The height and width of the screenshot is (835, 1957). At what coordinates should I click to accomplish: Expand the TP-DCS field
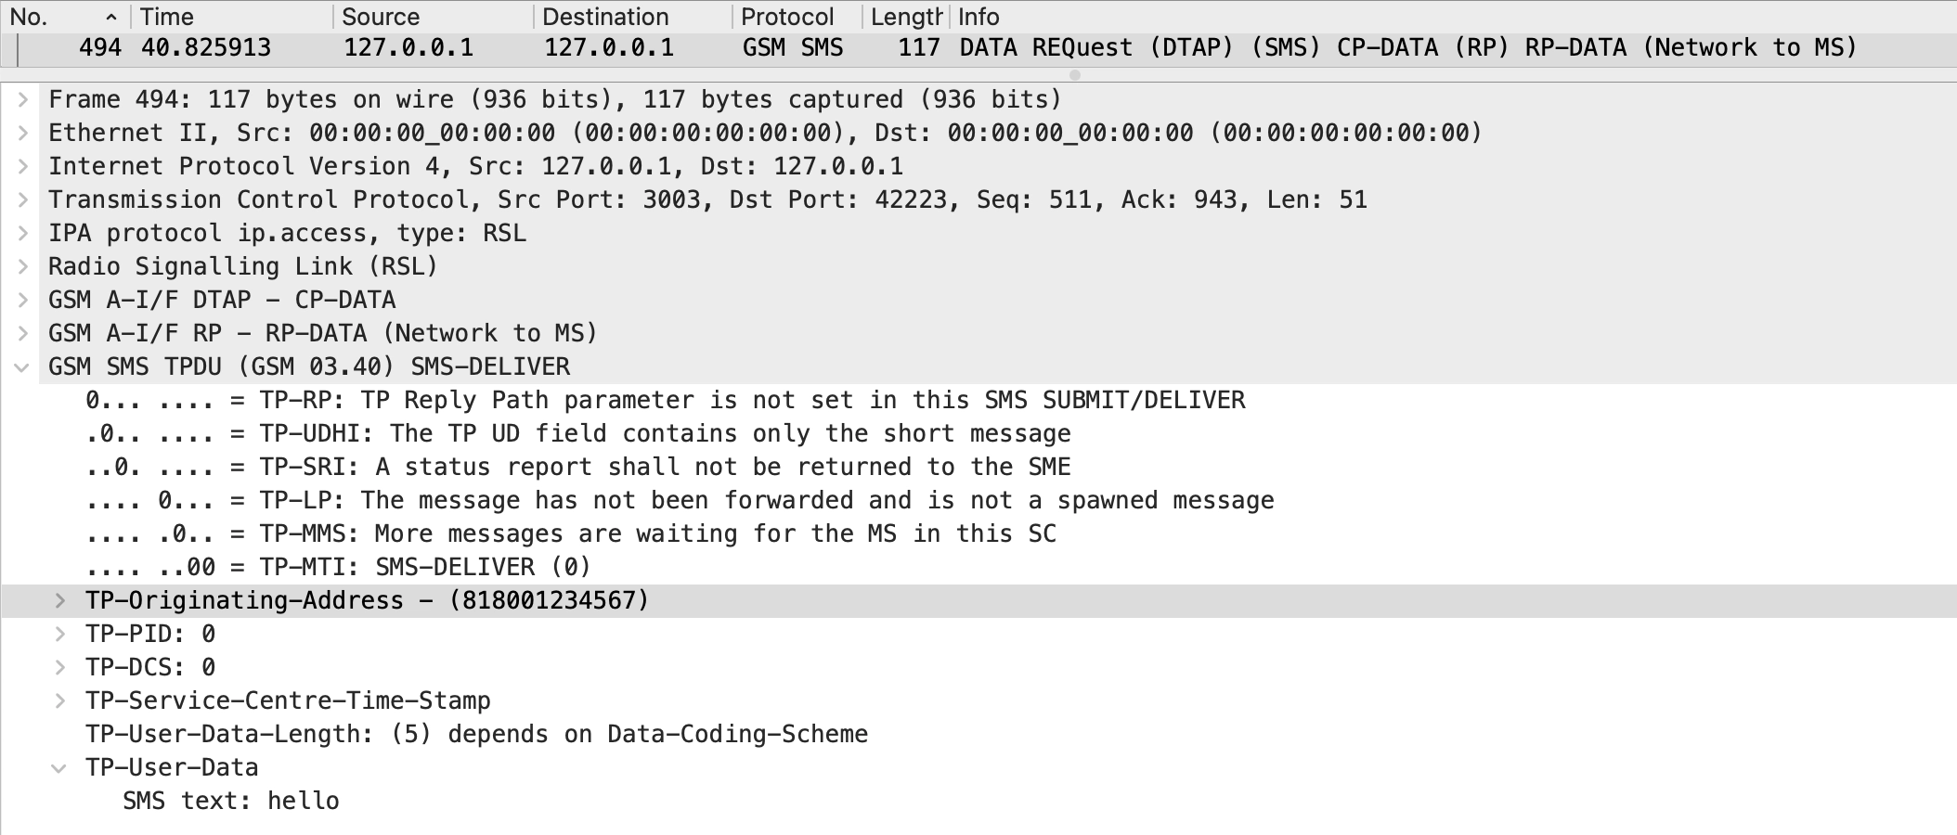[60, 667]
